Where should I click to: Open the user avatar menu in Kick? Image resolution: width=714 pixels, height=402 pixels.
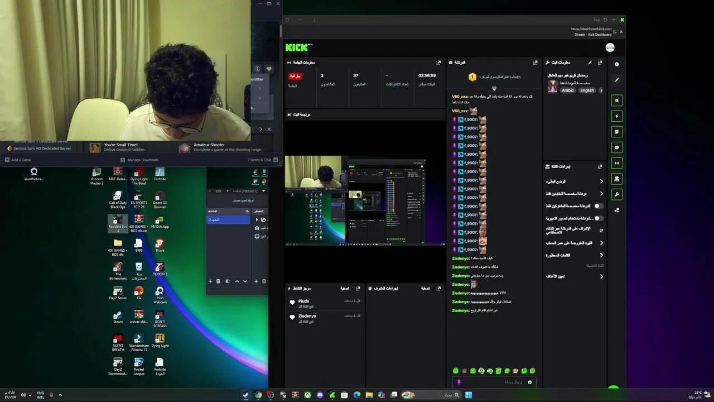click(x=610, y=48)
